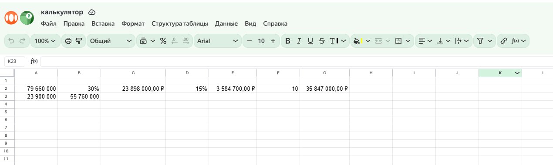
Task: Click the formula bar input field
Action: click(296, 61)
